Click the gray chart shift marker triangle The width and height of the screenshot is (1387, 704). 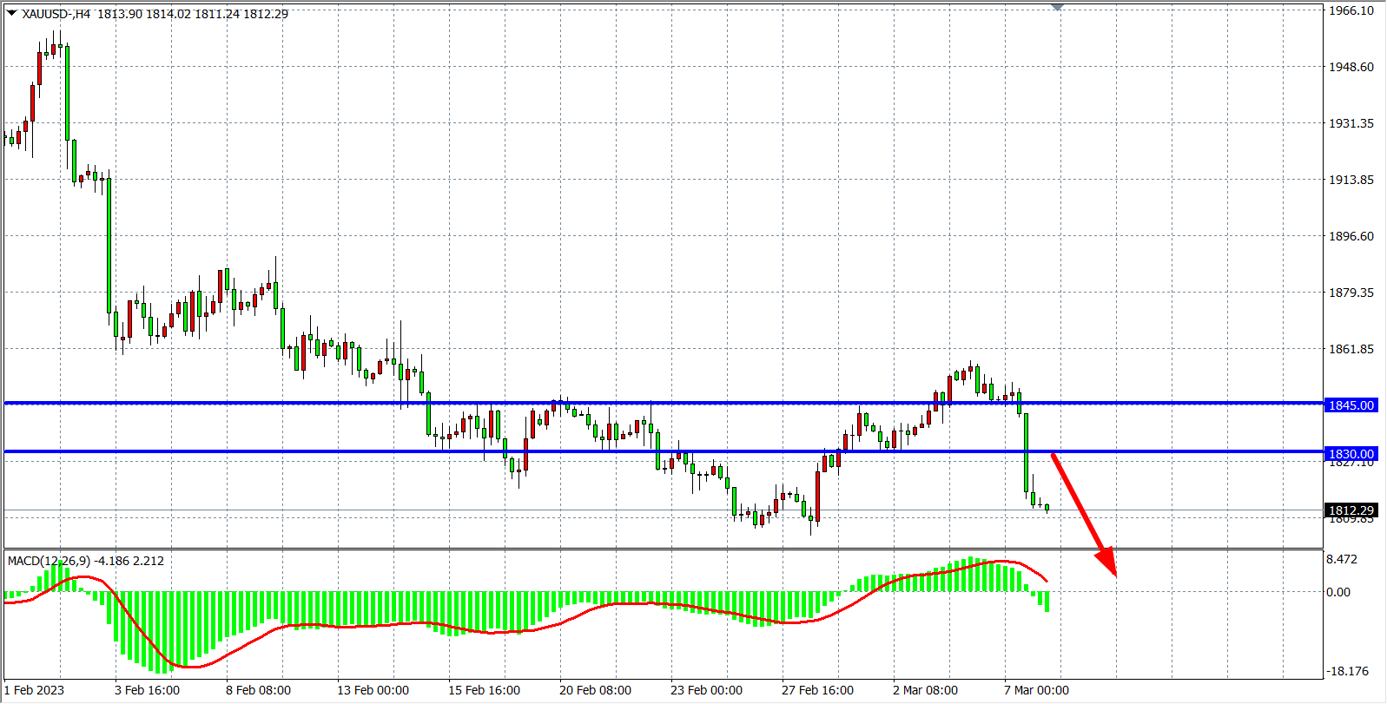click(1057, 7)
